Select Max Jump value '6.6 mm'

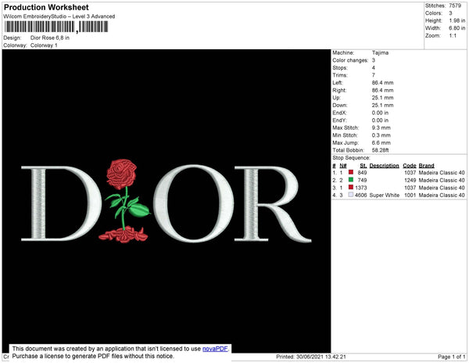381,142
